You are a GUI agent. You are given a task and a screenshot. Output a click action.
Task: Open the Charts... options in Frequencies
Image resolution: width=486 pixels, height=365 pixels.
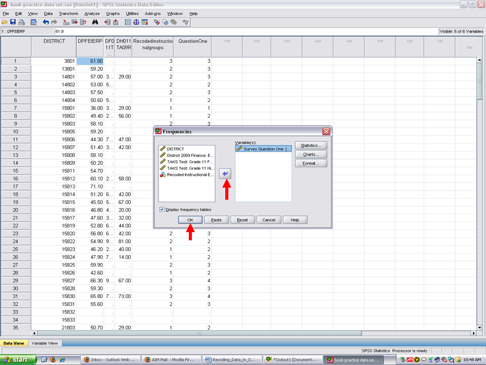pyautogui.click(x=311, y=154)
